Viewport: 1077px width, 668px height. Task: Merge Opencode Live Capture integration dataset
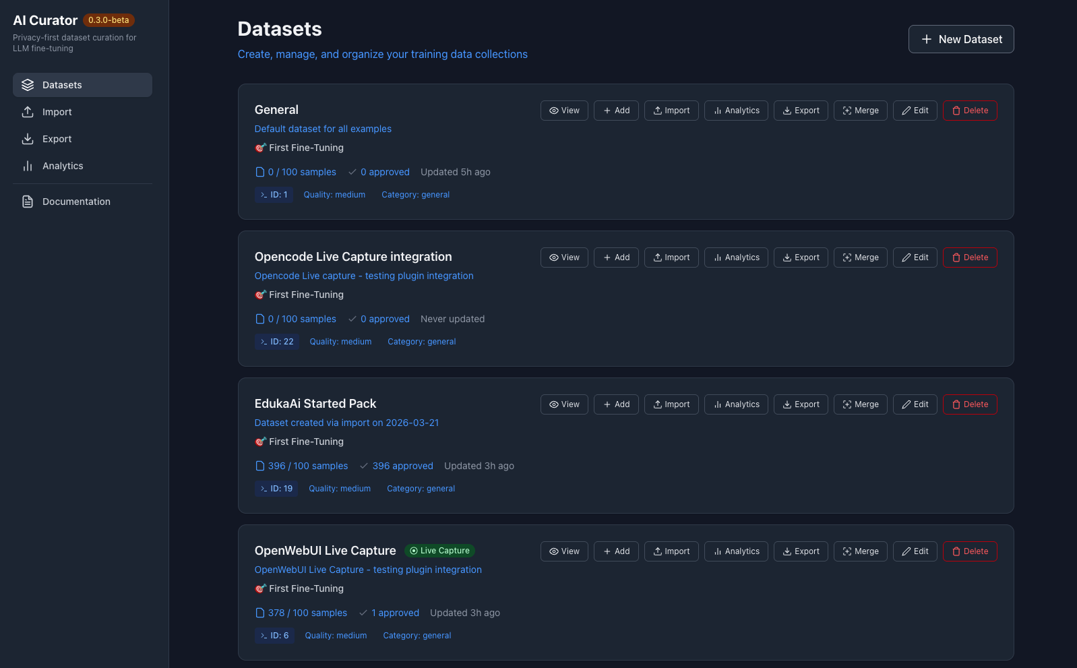tap(861, 257)
